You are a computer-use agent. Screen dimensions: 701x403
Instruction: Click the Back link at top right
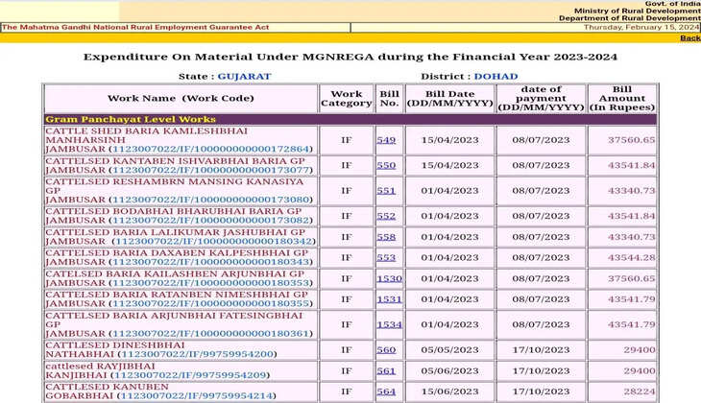click(689, 37)
